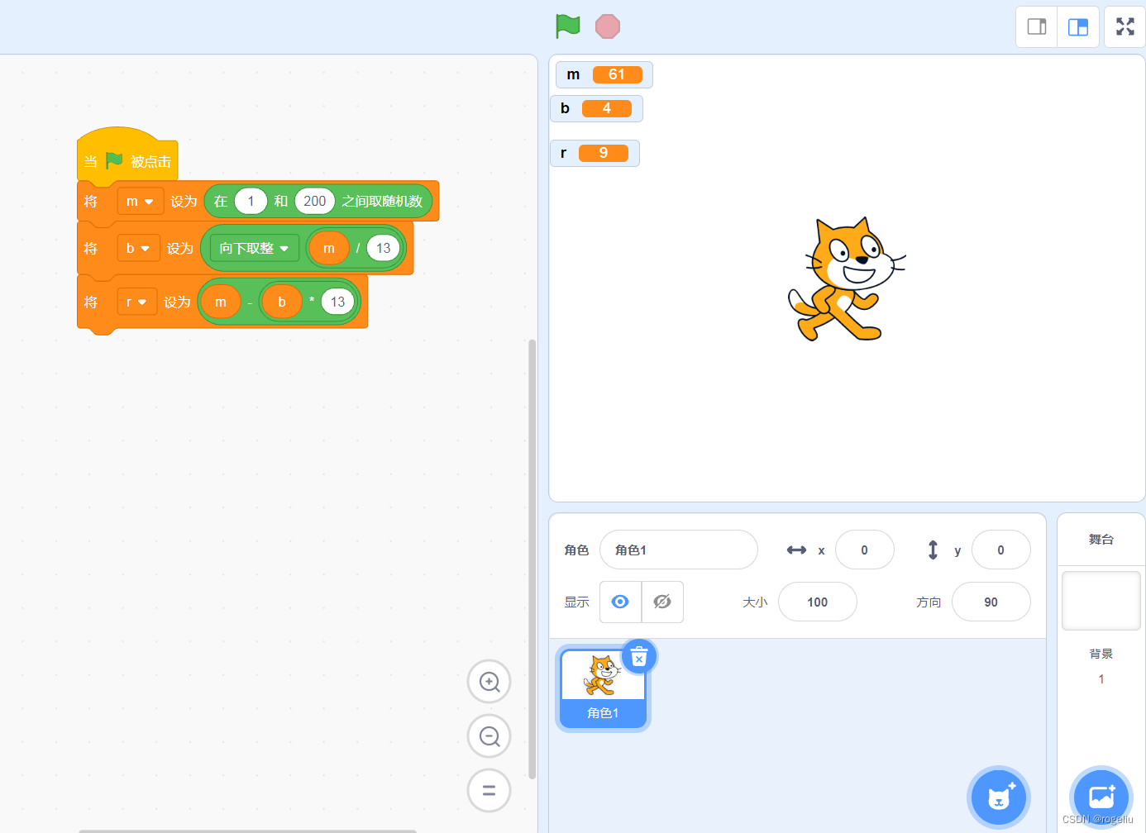This screenshot has height=833, width=1146.
Task: Click the red stop button
Action: tap(608, 26)
